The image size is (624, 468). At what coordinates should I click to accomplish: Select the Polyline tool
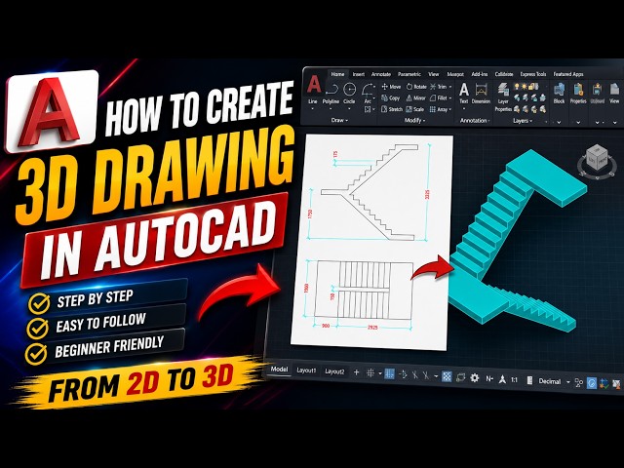pyautogui.click(x=331, y=96)
